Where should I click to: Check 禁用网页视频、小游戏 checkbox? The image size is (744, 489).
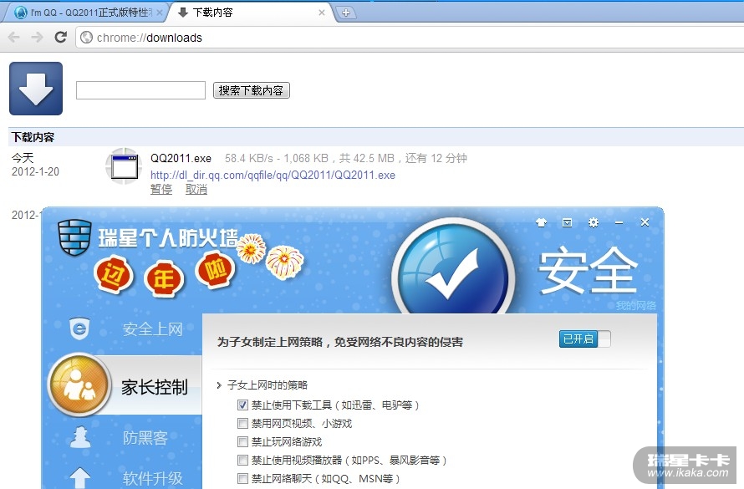pyautogui.click(x=242, y=424)
